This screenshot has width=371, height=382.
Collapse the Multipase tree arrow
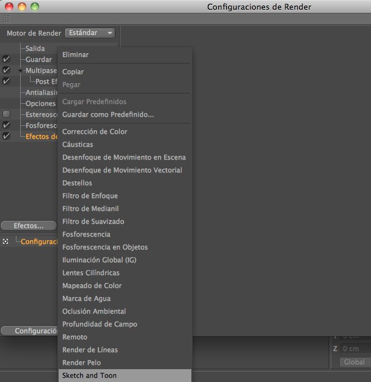tap(21, 71)
